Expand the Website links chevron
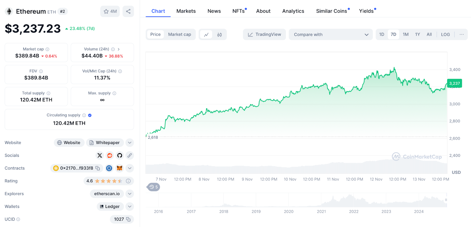The height and width of the screenshot is (227, 471). click(x=130, y=143)
